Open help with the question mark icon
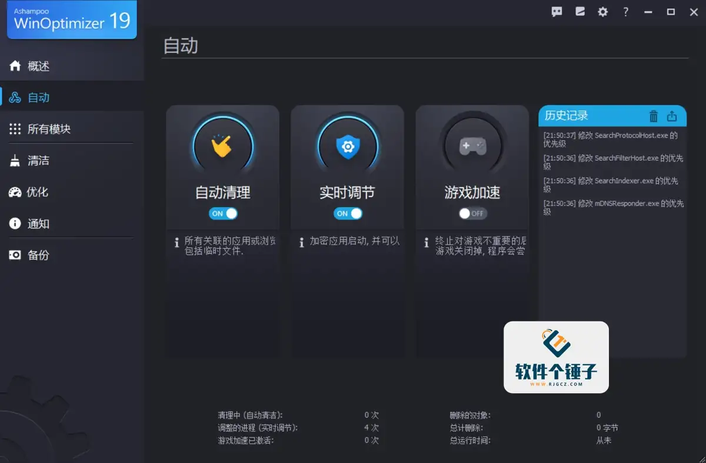The width and height of the screenshot is (706, 463). [626, 12]
